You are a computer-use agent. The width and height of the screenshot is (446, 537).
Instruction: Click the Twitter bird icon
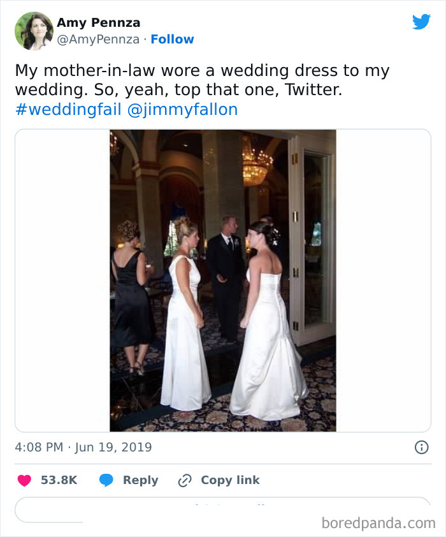click(x=421, y=21)
